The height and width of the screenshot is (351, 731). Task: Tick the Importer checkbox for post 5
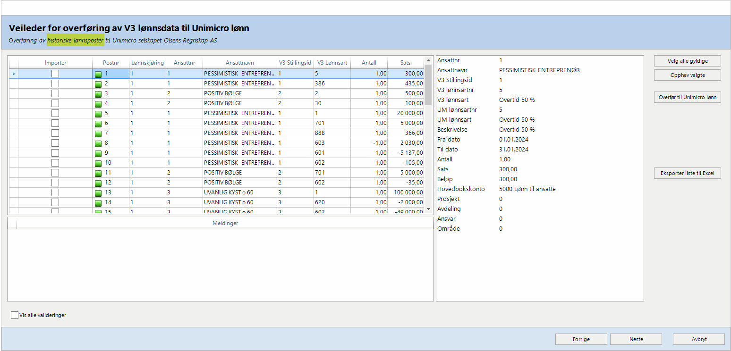coord(55,113)
